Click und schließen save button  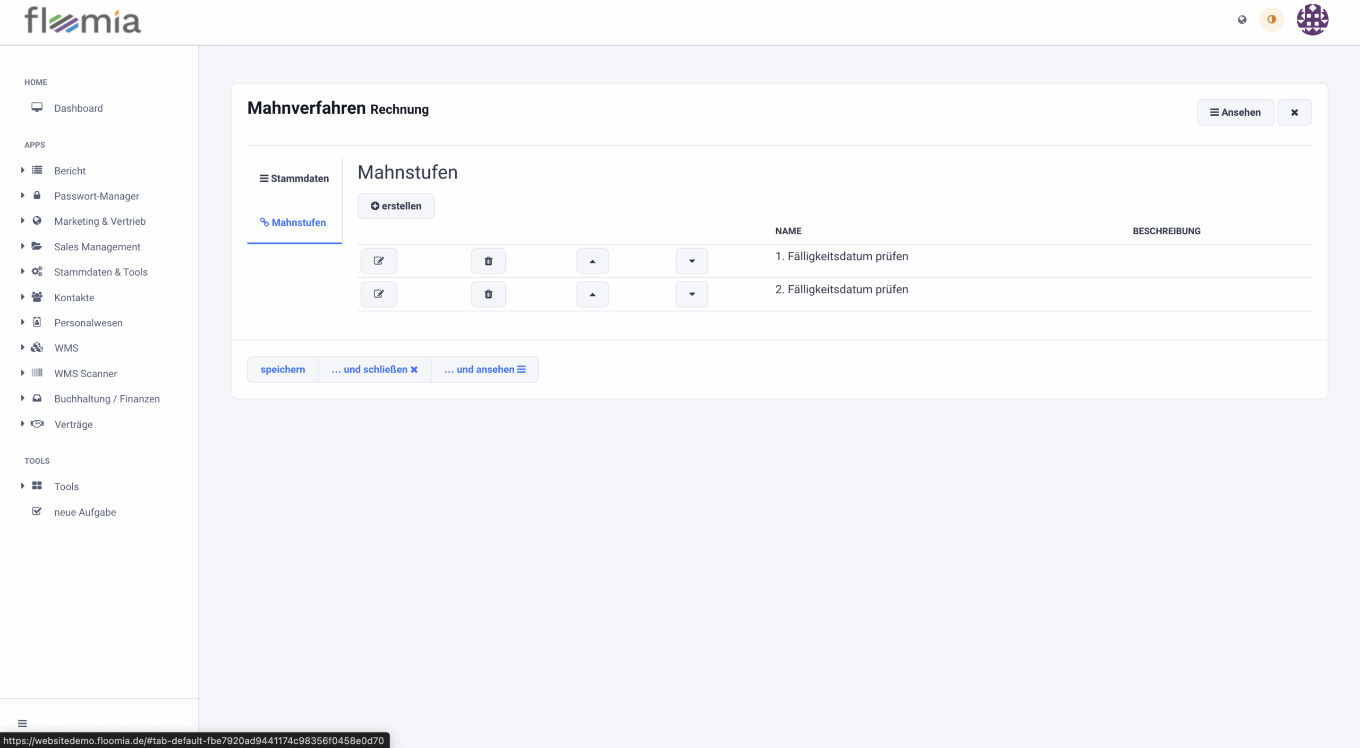coord(375,369)
